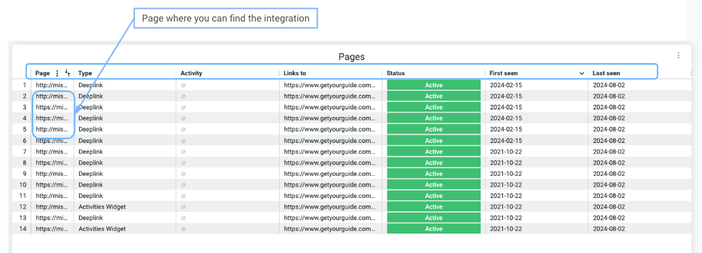
Task: Toggle sort order arrows in Page column header
Action: pyautogui.click(x=67, y=73)
